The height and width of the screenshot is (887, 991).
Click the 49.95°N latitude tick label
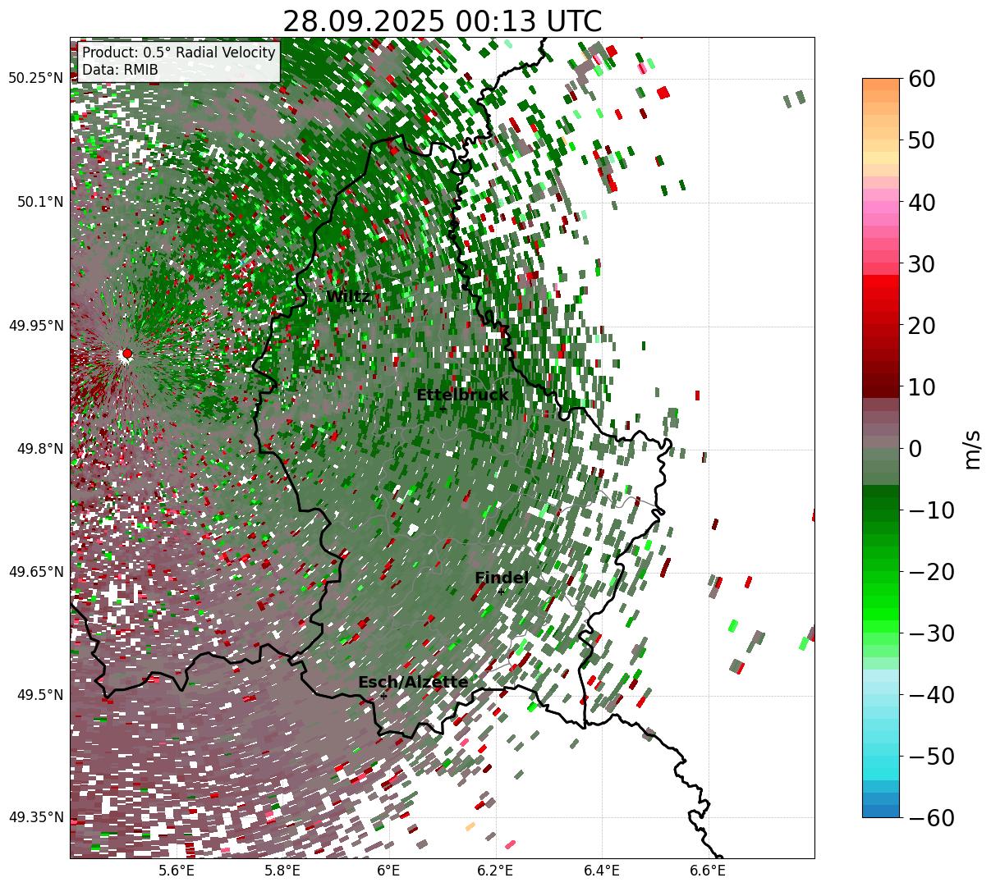coord(36,326)
